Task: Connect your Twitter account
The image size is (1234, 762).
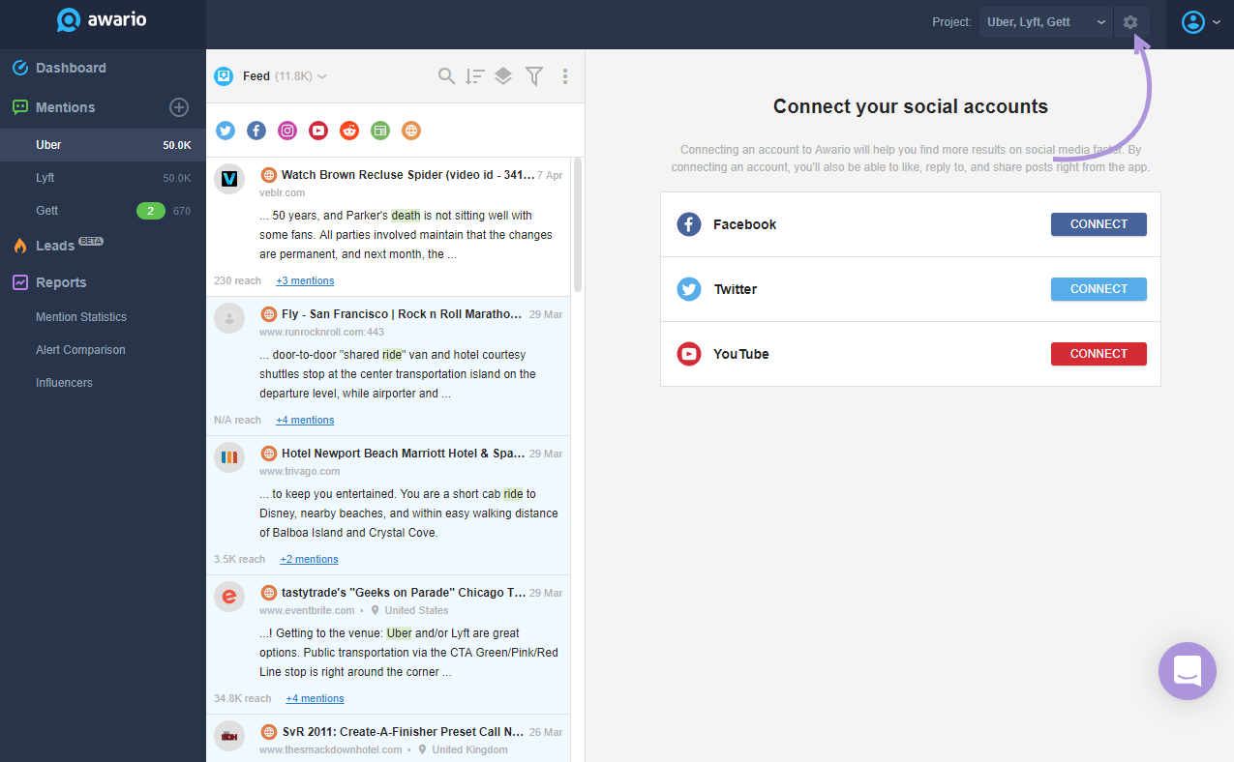Action: coord(1099,289)
